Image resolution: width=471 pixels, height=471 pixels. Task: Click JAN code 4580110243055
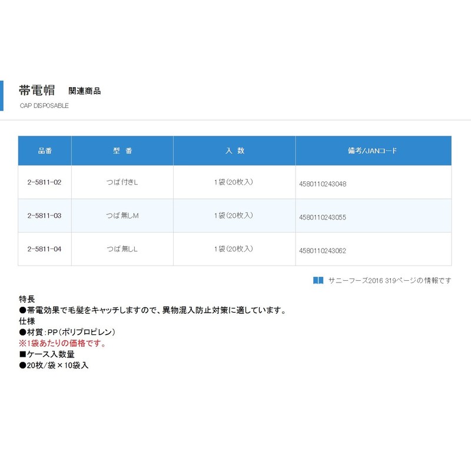[x=323, y=217]
